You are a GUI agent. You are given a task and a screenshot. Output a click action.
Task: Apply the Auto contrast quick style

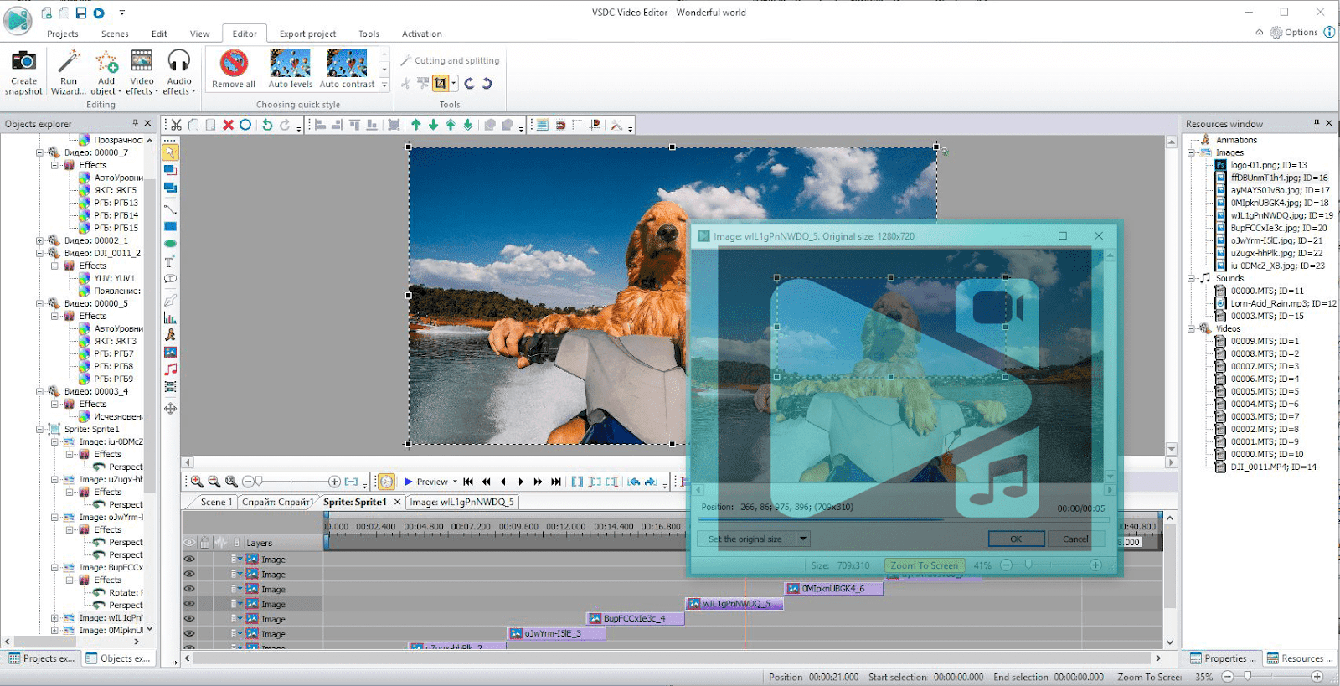[x=347, y=69]
